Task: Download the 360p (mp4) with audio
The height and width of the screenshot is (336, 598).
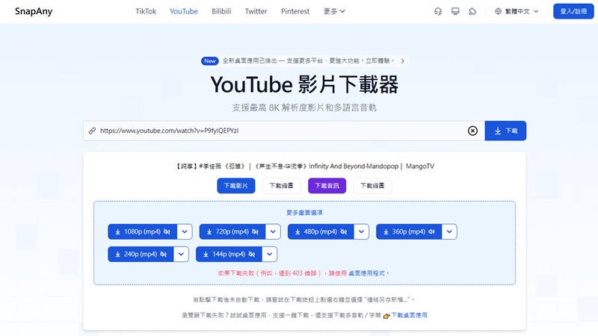Action: (x=409, y=231)
